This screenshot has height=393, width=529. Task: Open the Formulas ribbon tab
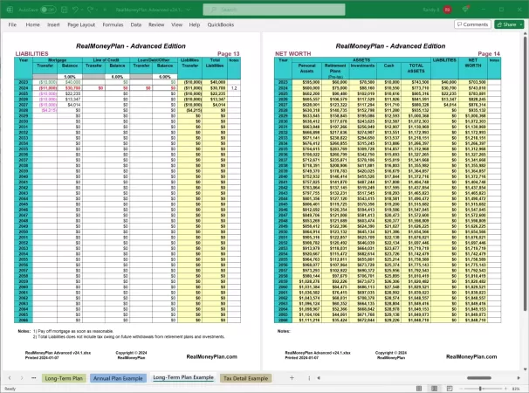point(113,24)
